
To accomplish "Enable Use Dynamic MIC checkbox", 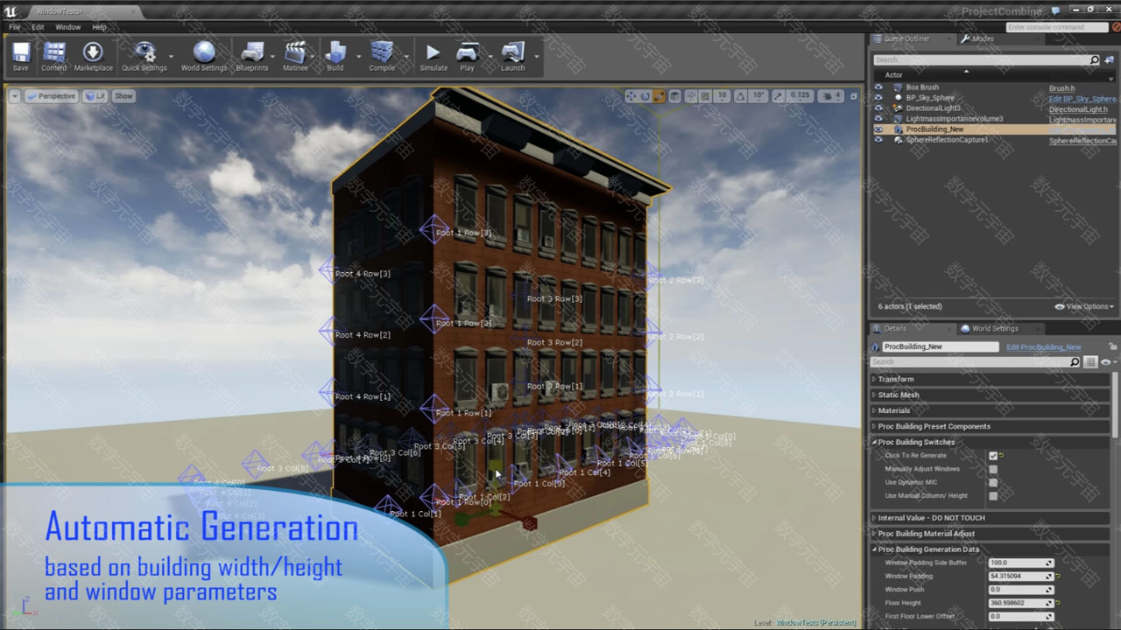I will click(x=993, y=482).
